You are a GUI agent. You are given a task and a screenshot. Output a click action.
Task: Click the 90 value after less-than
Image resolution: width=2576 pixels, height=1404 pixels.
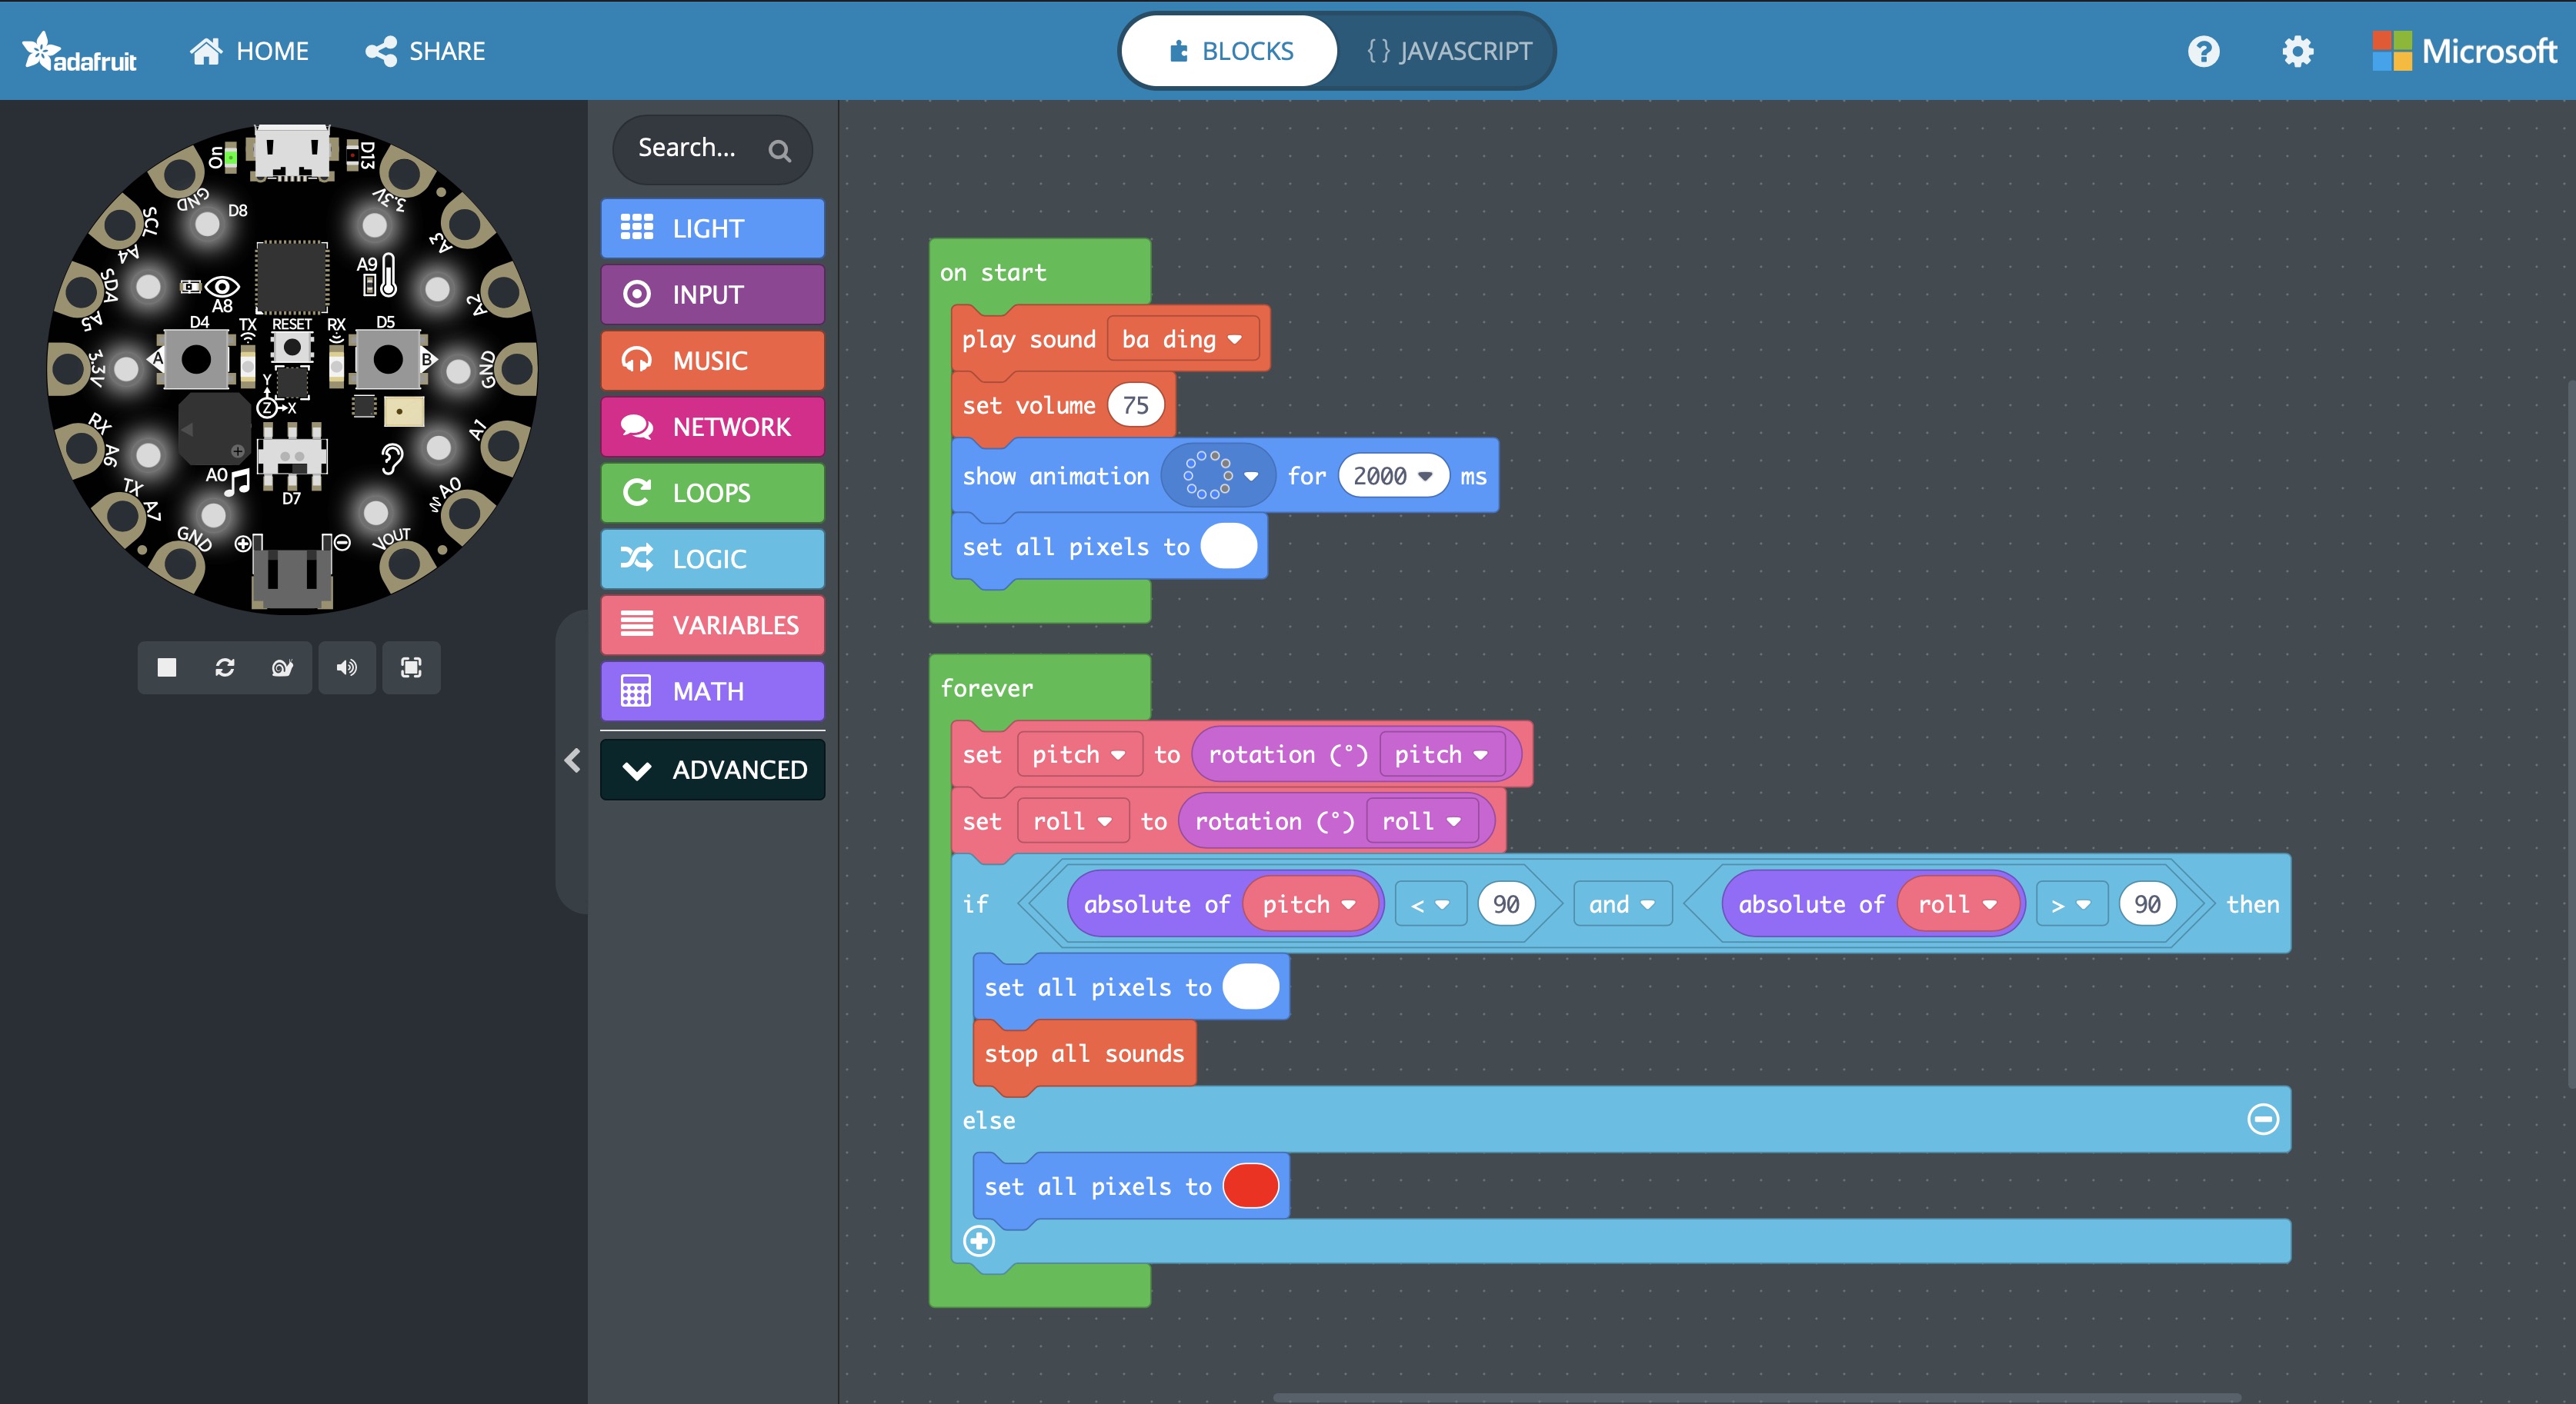(x=1506, y=904)
